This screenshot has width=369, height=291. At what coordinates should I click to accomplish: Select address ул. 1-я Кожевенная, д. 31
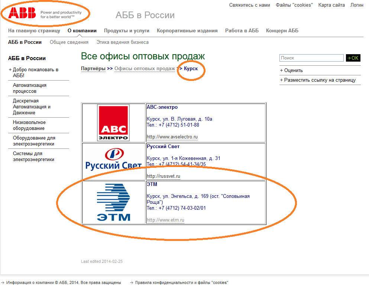point(191,158)
